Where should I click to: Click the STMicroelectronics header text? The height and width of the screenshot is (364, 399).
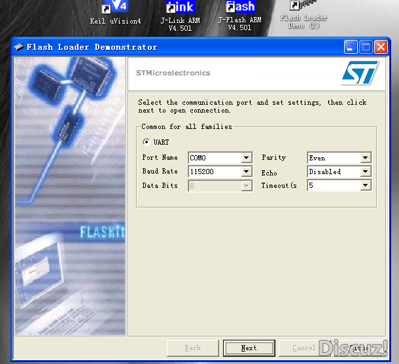[x=173, y=73]
